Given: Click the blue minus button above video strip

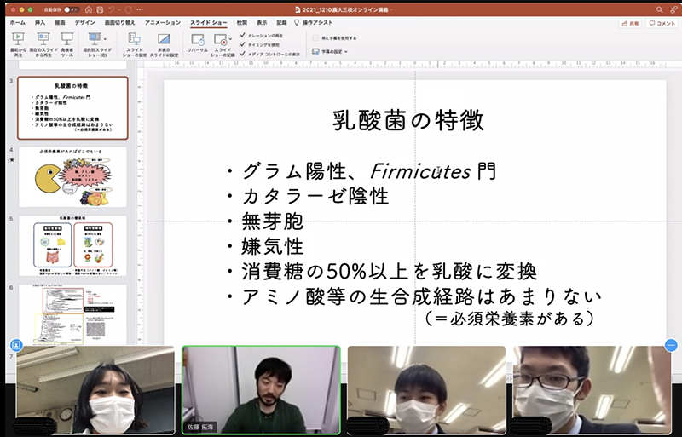Looking at the screenshot, I should pyautogui.click(x=671, y=345).
